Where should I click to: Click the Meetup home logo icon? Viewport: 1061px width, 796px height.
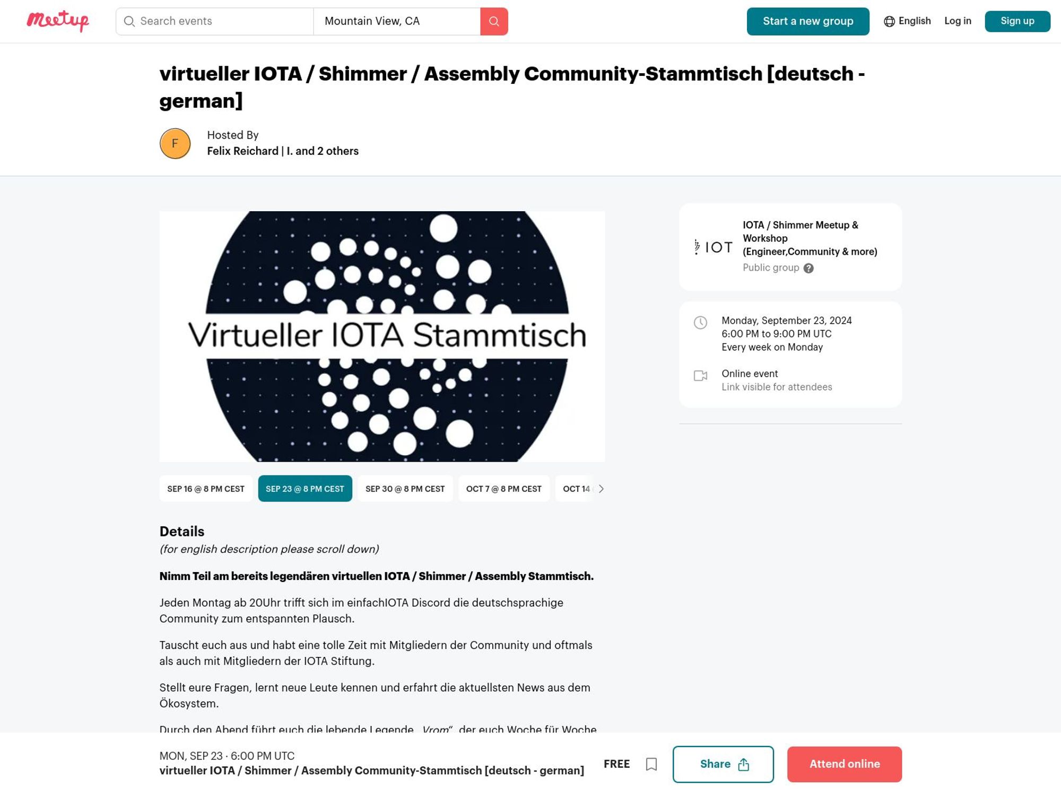pos(58,21)
